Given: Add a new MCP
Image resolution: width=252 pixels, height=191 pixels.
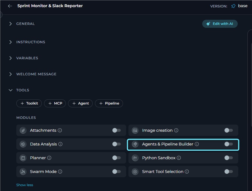Looking at the screenshot, I should tap(55, 103).
